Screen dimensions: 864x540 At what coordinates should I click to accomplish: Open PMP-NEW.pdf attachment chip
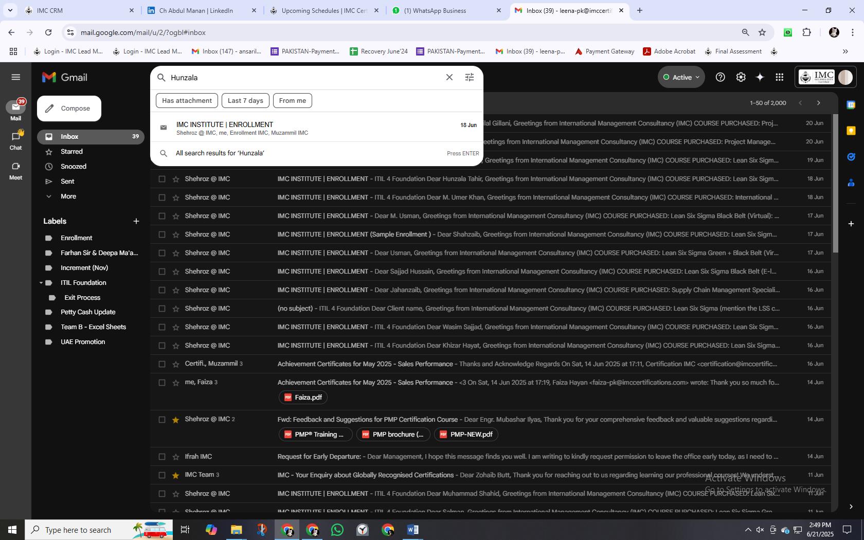coord(466,435)
